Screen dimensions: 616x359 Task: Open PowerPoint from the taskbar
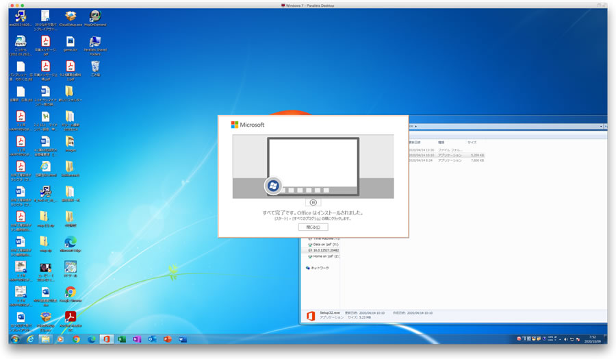[167, 339]
